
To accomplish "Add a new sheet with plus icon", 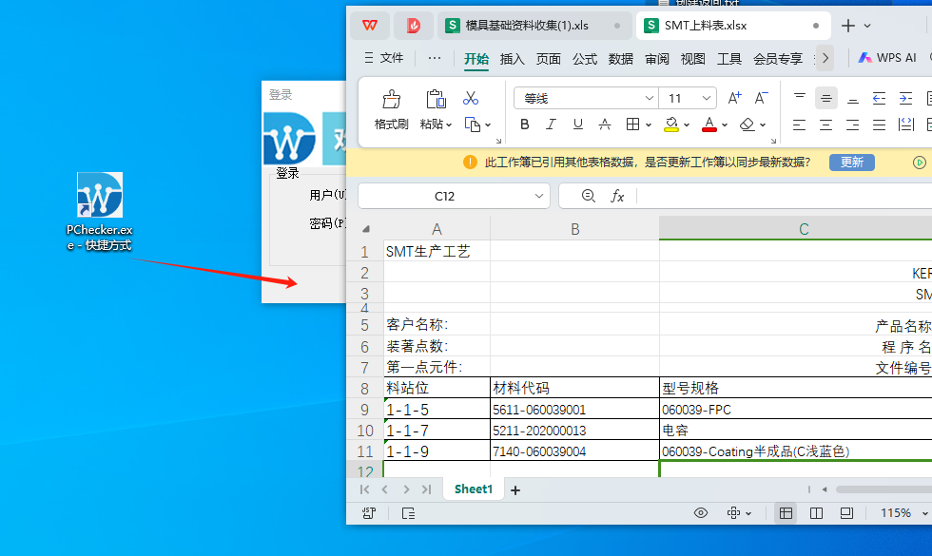I will 515,489.
